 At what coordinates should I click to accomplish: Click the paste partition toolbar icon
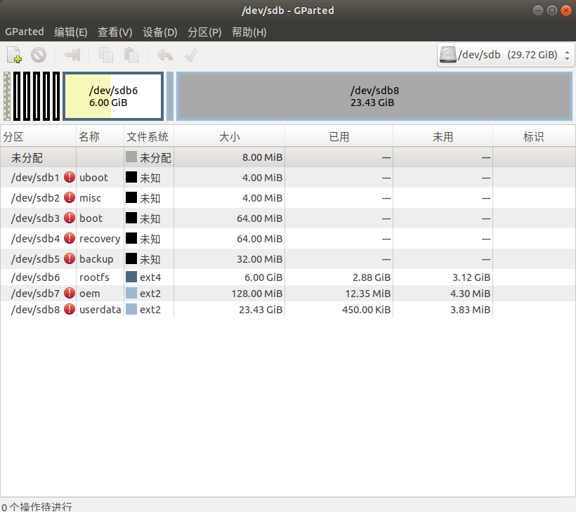[131, 55]
